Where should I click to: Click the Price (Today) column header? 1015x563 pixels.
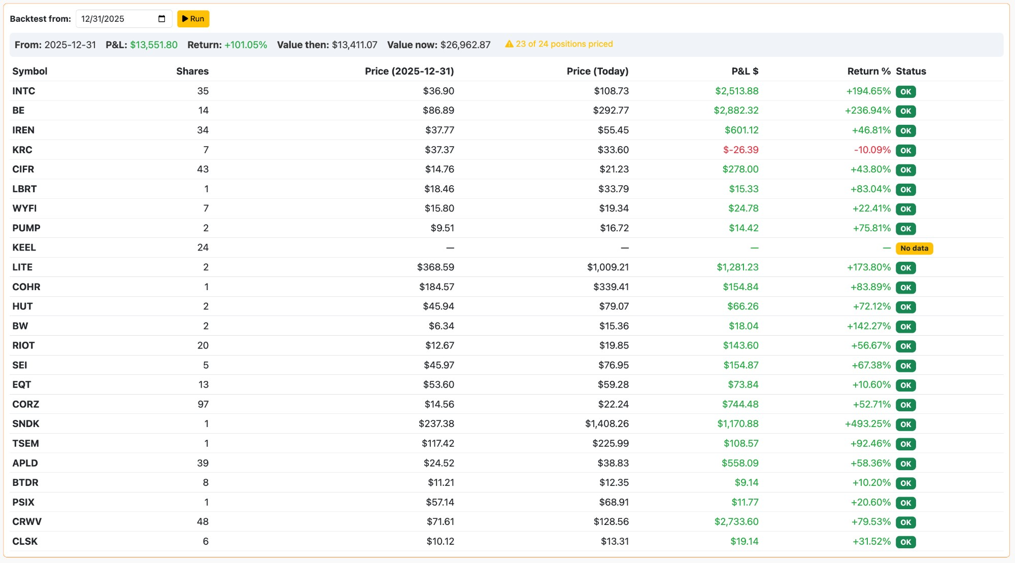(597, 71)
